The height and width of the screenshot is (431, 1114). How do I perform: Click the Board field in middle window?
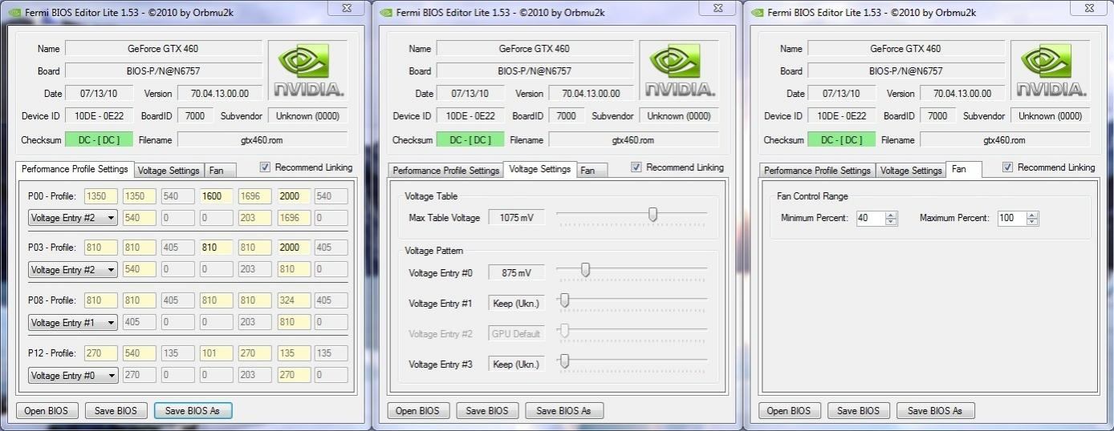point(535,71)
